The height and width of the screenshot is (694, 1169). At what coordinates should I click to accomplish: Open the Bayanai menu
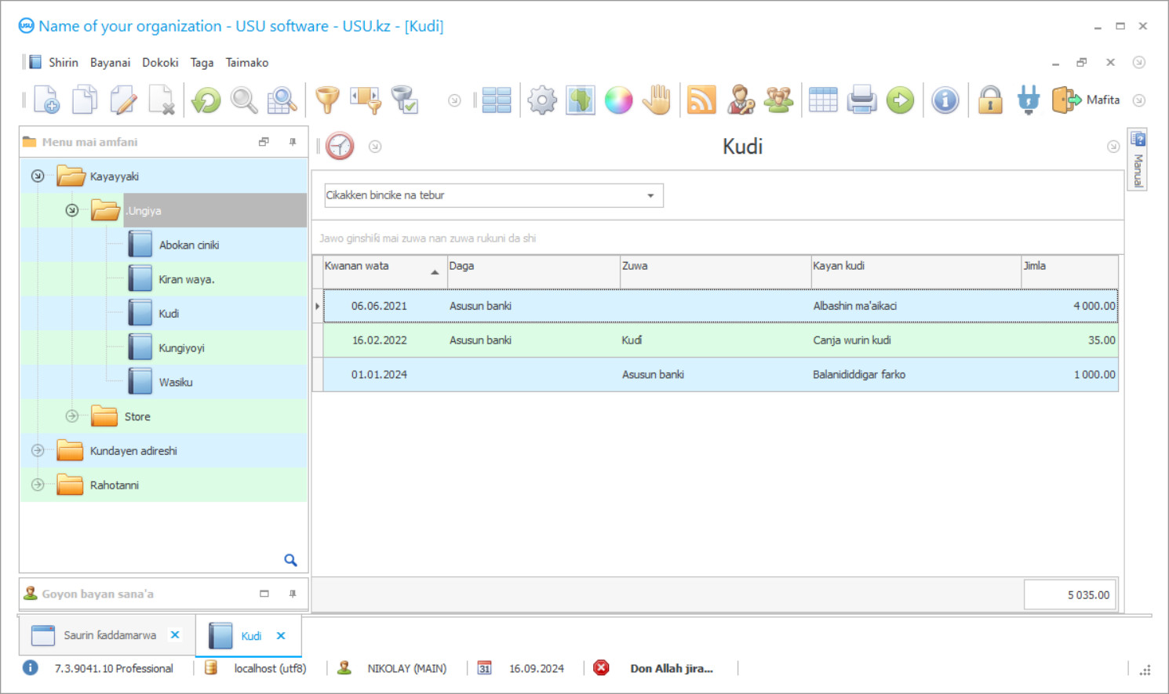tap(110, 63)
